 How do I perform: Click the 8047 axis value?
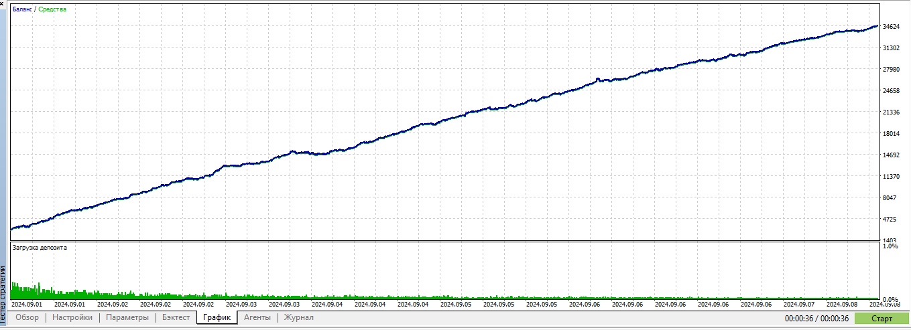pos(891,198)
